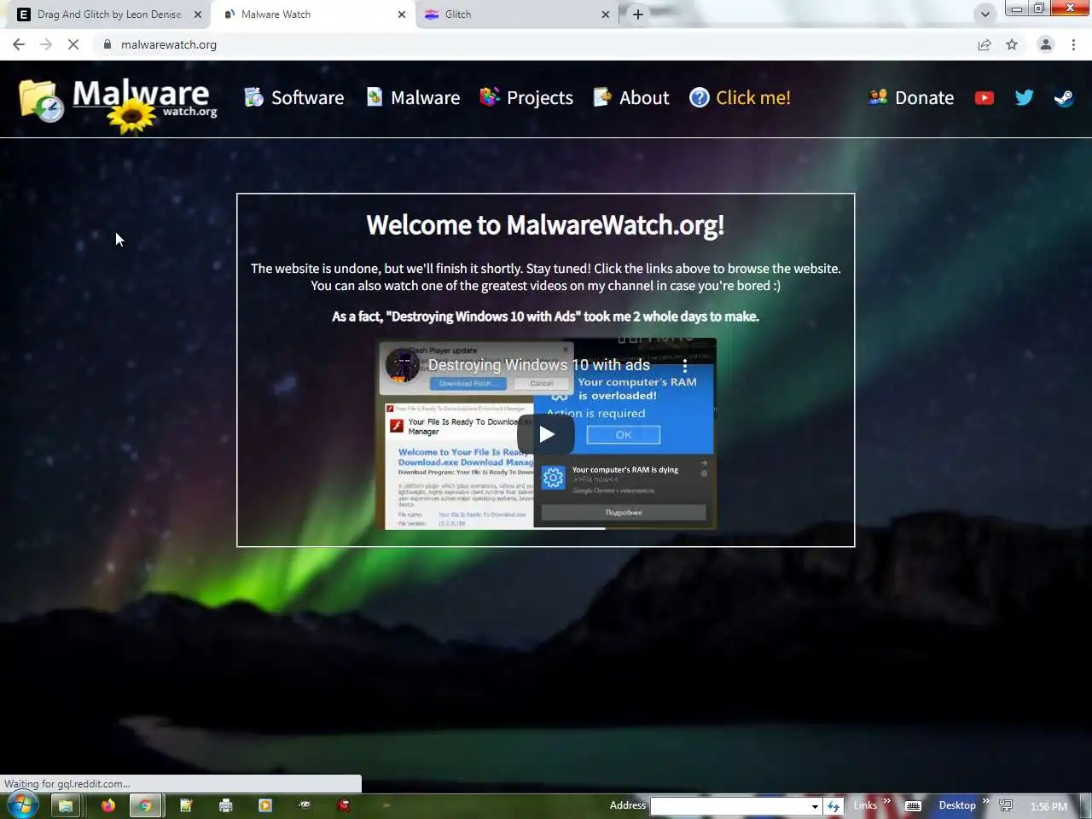Click the Address bar refresh/go button
This screenshot has width=1092, height=819.
pyautogui.click(x=834, y=805)
